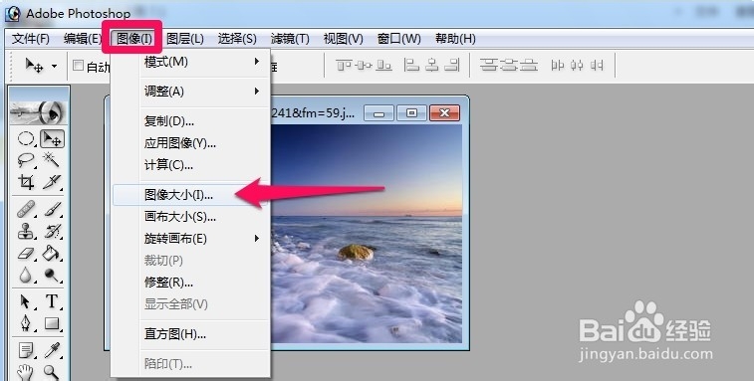
Task: Click the Adobe Online feather image atop toolbox
Action: tap(37, 112)
